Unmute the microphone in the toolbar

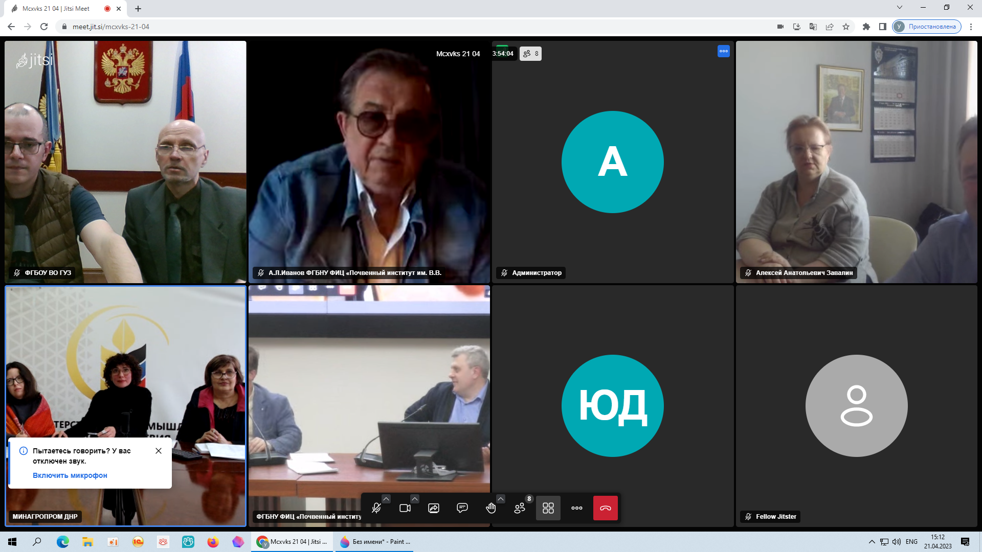pyautogui.click(x=376, y=508)
